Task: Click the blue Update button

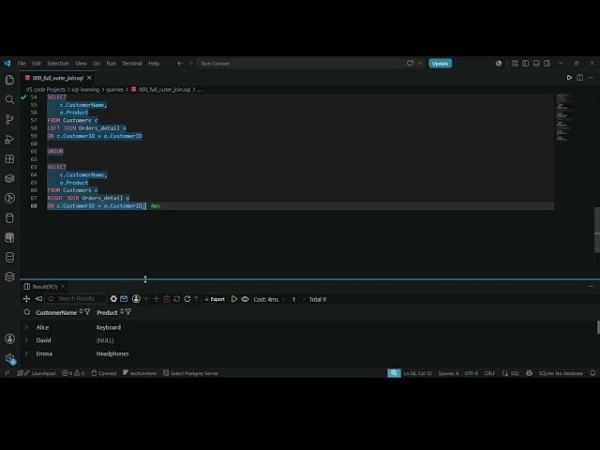Action: click(440, 63)
